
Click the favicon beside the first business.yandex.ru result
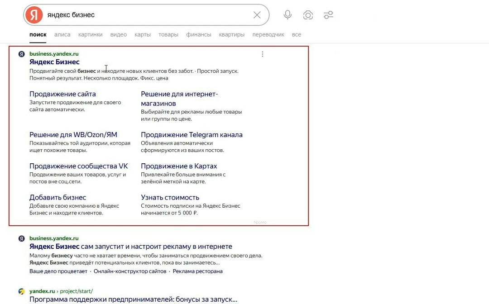coord(22,54)
